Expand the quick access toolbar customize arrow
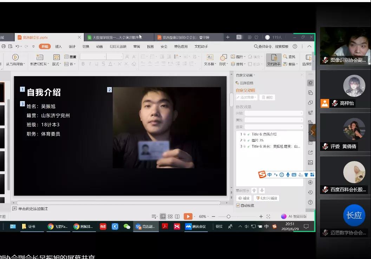This screenshot has width=371, height=259. point(33,47)
